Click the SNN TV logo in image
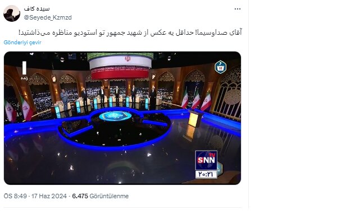Screen dimensions: 337x224 [206, 160]
